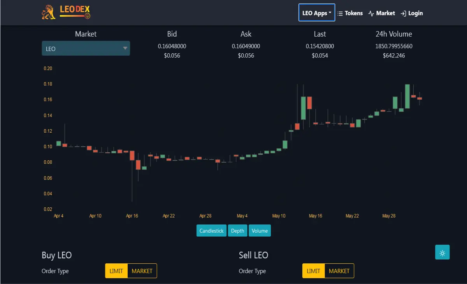The height and width of the screenshot is (284, 467).
Task: Click the Login link
Action: point(411,13)
